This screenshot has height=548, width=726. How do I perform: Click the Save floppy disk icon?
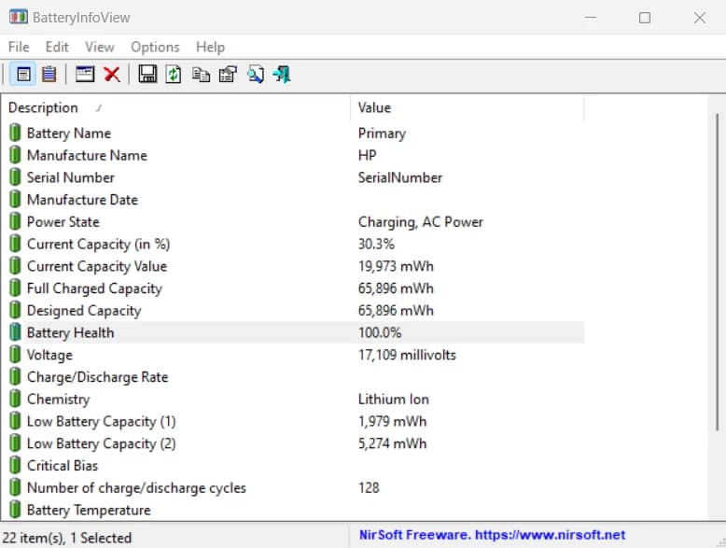point(147,74)
